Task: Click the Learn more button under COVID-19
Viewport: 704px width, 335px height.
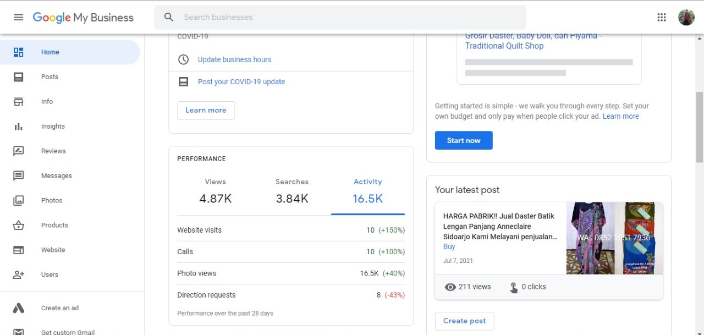Action: [206, 110]
